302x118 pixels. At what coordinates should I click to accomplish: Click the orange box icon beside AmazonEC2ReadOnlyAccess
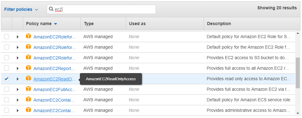point(28,78)
